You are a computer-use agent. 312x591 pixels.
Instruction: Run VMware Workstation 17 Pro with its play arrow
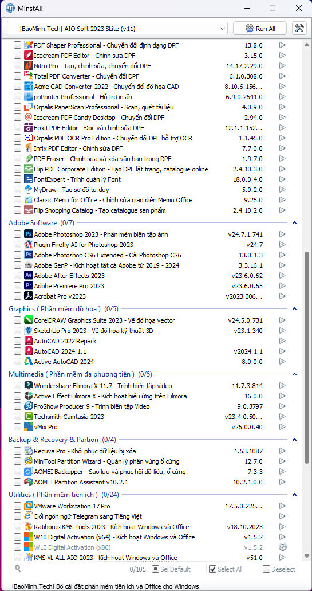[282, 506]
